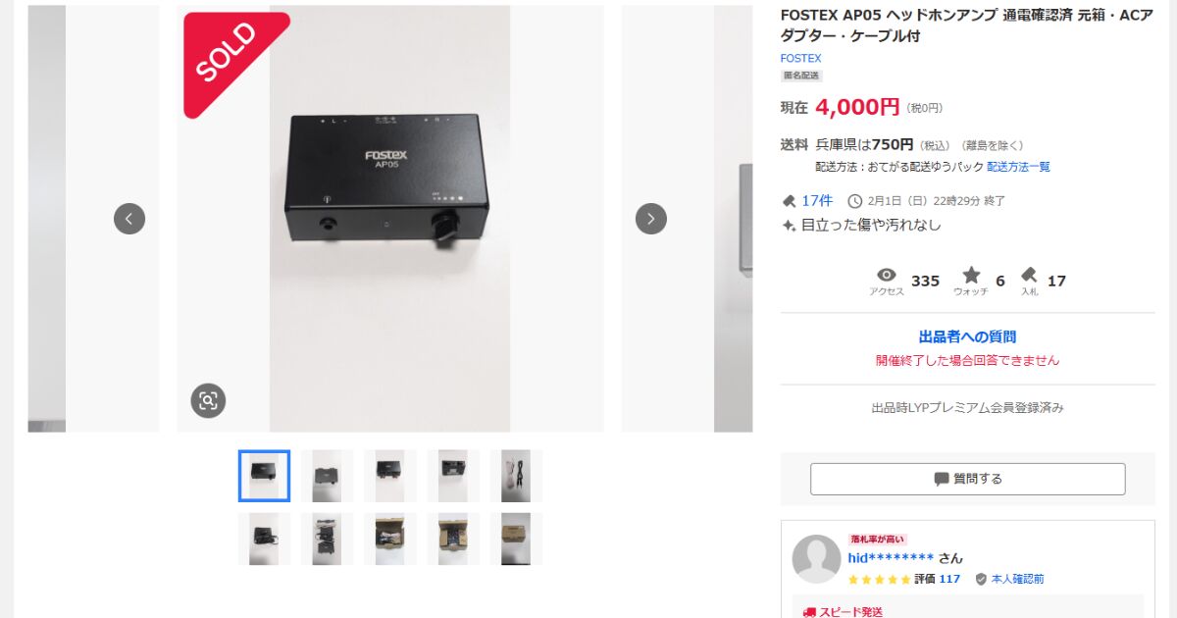Go to the next product photo

650,218
